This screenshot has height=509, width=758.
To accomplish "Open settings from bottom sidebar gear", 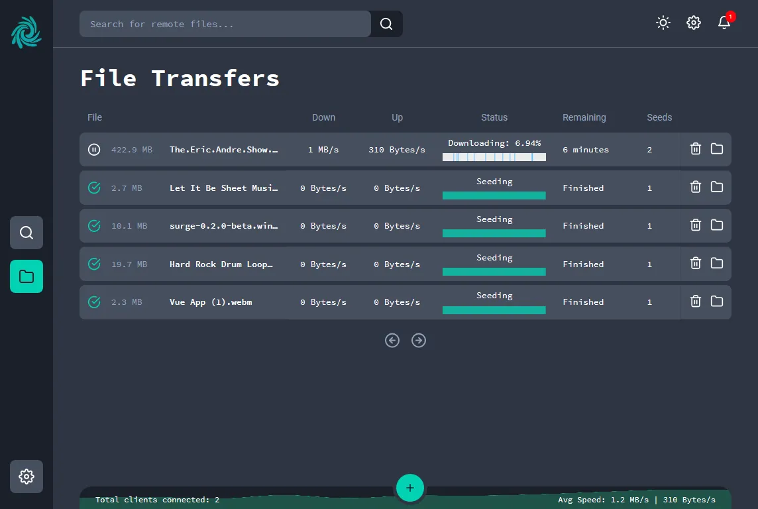I will (27, 477).
